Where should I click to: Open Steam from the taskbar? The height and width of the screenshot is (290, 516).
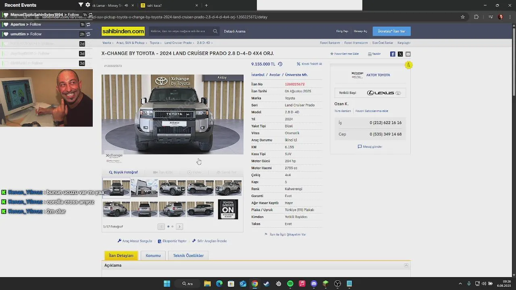[266, 284]
